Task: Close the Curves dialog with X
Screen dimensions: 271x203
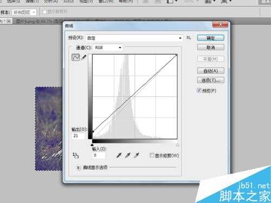Action: (x=221, y=24)
